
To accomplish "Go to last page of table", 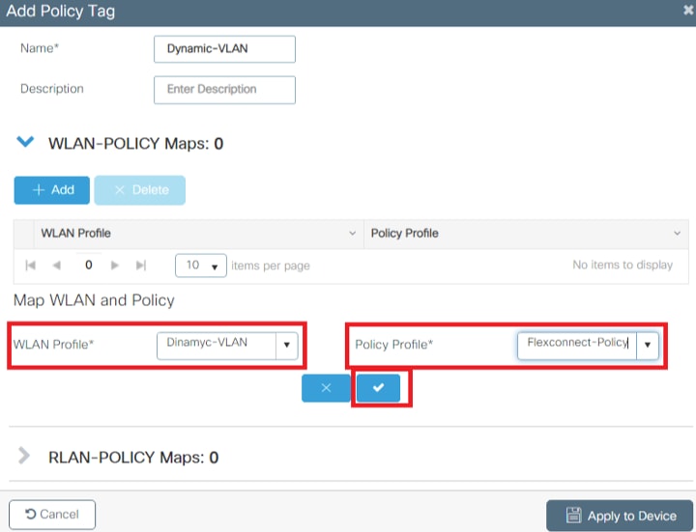I will coord(141,266).
